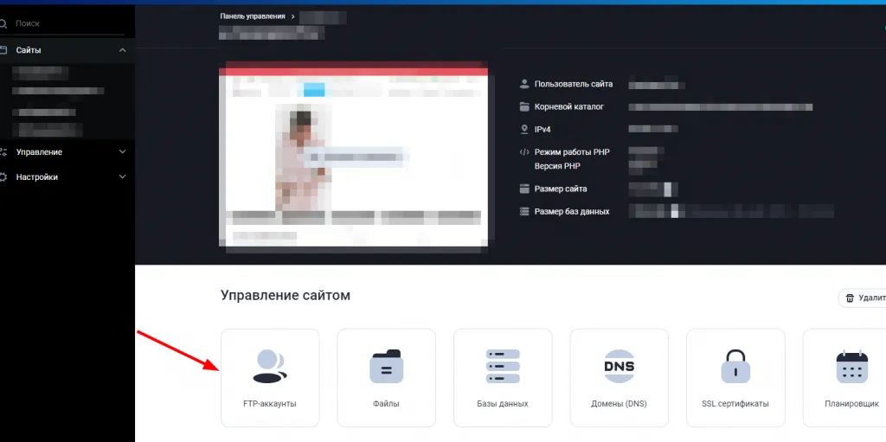Click the Сайты sidebar icon
Screen dimensions: 886x442
click(x=3, y=50)
